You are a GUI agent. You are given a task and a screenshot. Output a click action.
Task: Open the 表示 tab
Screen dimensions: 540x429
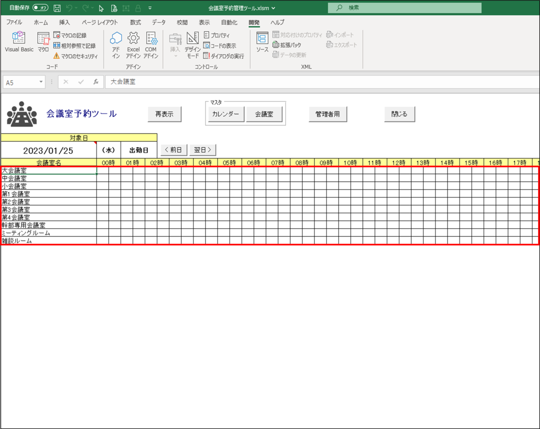click(204, 22)
